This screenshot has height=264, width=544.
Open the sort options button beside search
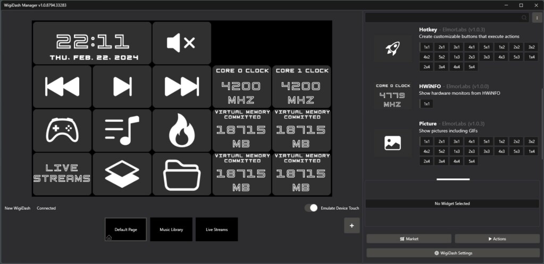[536, 18]
